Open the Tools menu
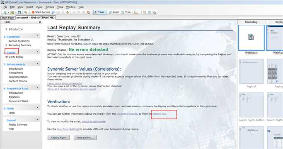The image size is (283, 149). 60,7
